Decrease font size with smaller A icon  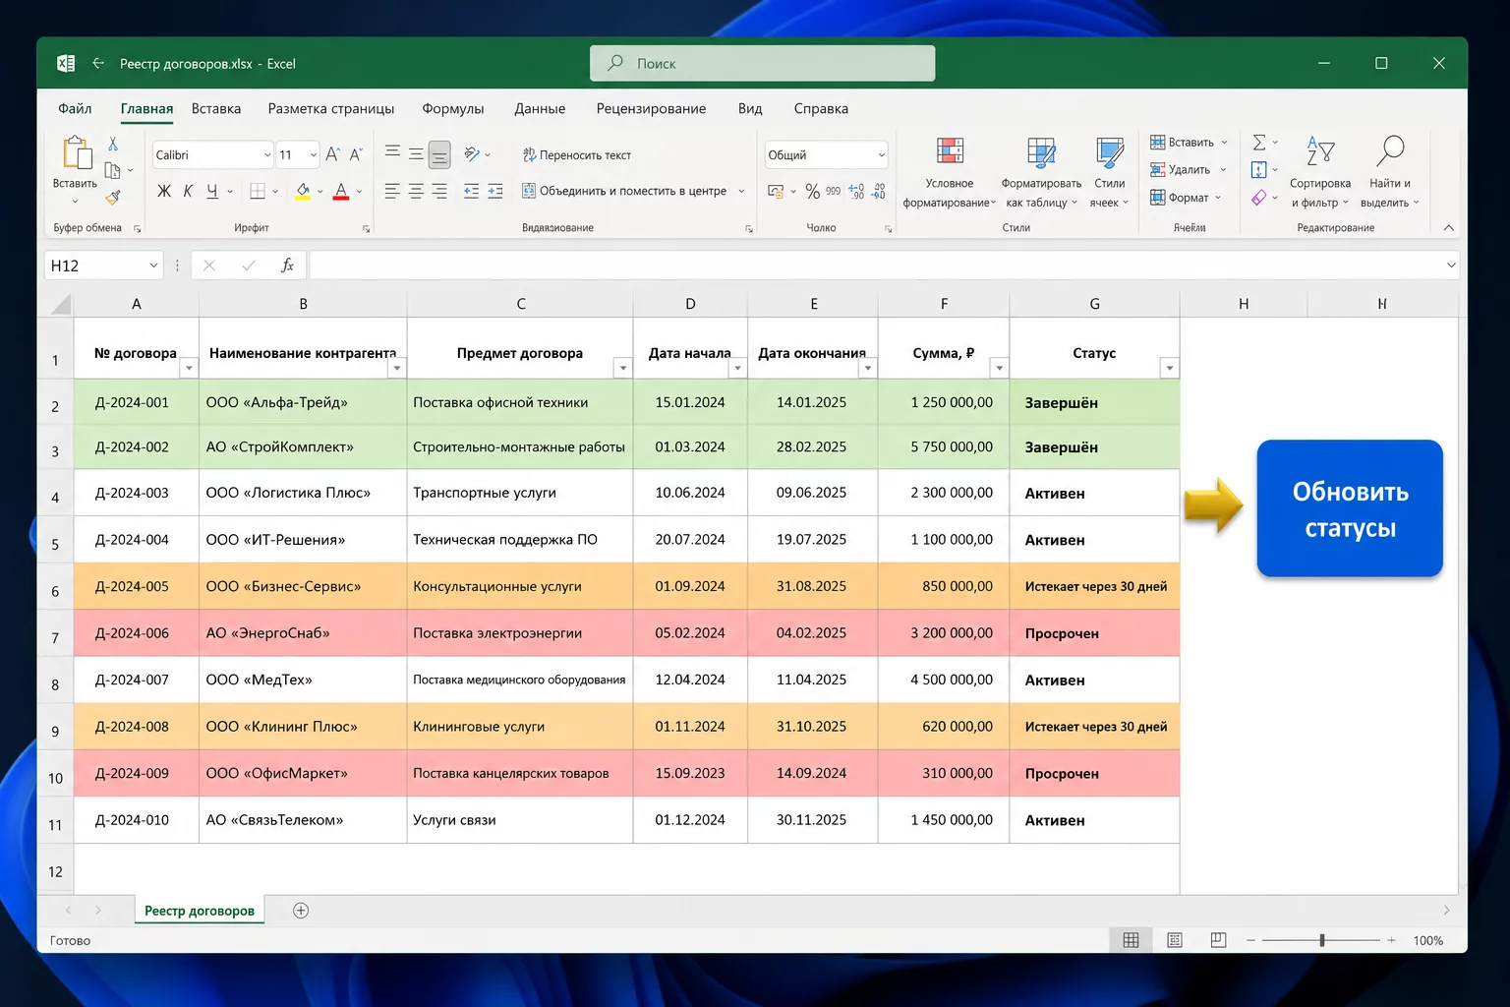(356, 154)
